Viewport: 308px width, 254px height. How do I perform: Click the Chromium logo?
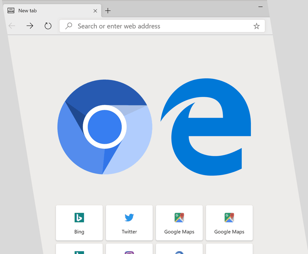tap(105, 127)
